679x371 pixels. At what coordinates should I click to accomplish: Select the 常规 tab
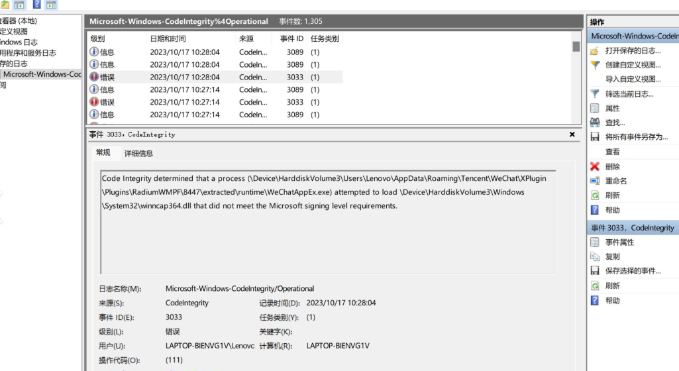pos(103,153)
